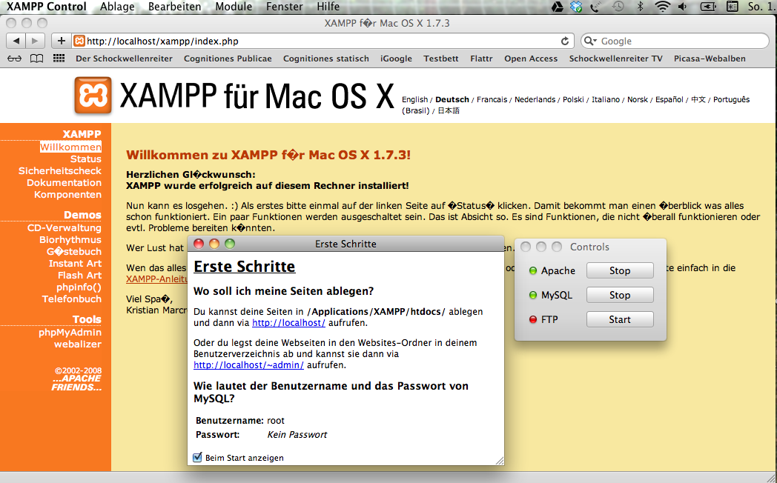Stop the MySQL server
Viewport: 777px width, 483px height.
(x=620, y=295)
